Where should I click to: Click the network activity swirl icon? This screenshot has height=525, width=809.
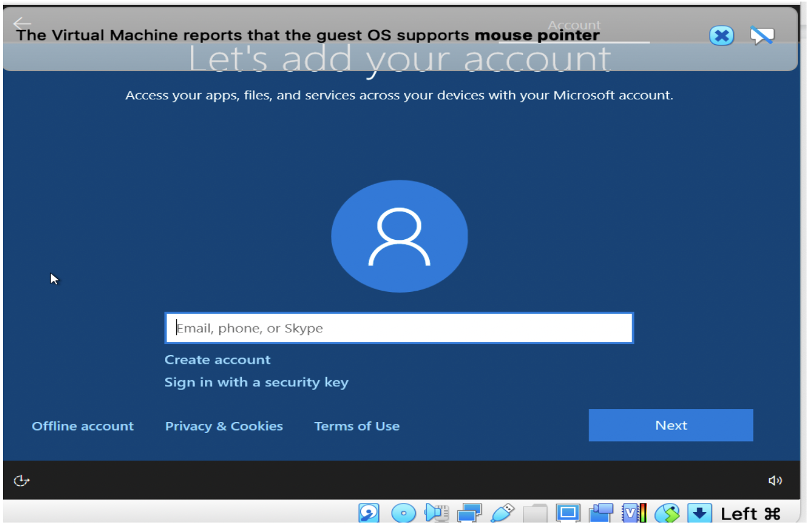tap(668, 513)
